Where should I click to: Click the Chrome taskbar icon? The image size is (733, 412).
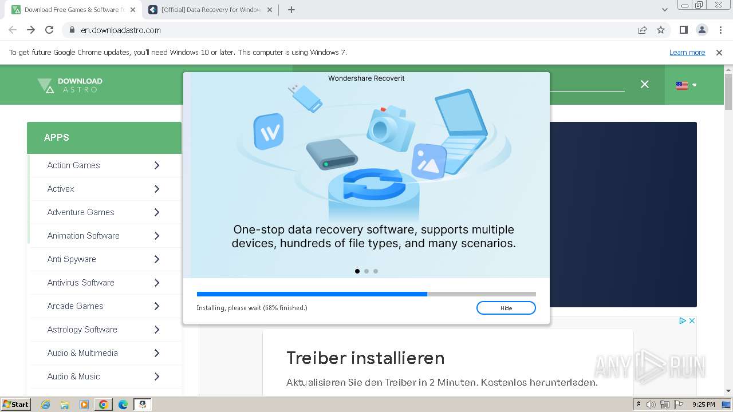(104, 405)
